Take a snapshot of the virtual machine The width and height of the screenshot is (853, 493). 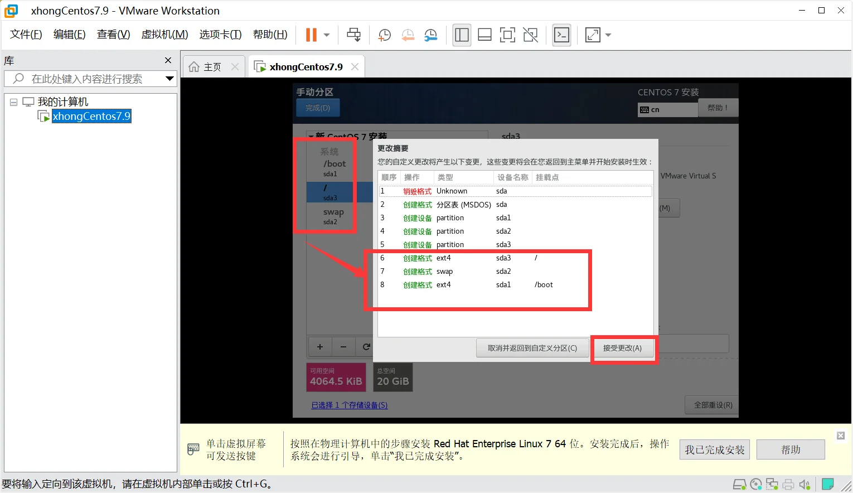(384, 35)
